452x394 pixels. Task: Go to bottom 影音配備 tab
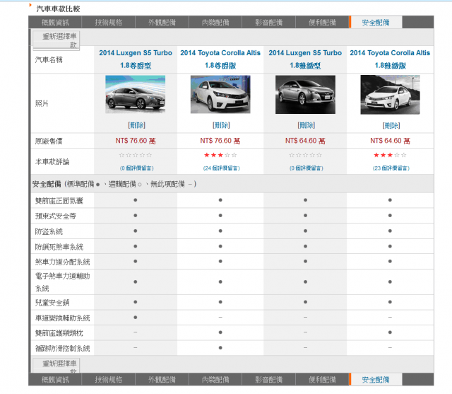[x=268, y=379]
